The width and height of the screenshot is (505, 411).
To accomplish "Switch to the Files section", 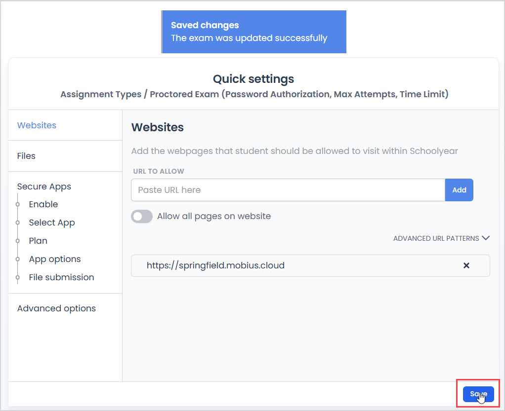I will tap(26, 156).
